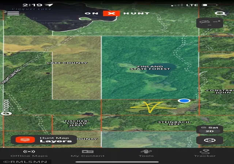Tap the recenter location button

tap(210, 140)
